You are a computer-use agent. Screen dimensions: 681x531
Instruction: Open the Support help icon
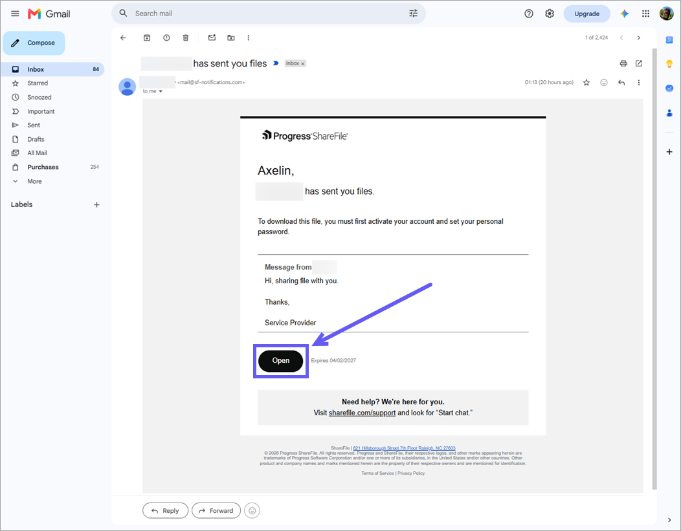pos(529,14)
